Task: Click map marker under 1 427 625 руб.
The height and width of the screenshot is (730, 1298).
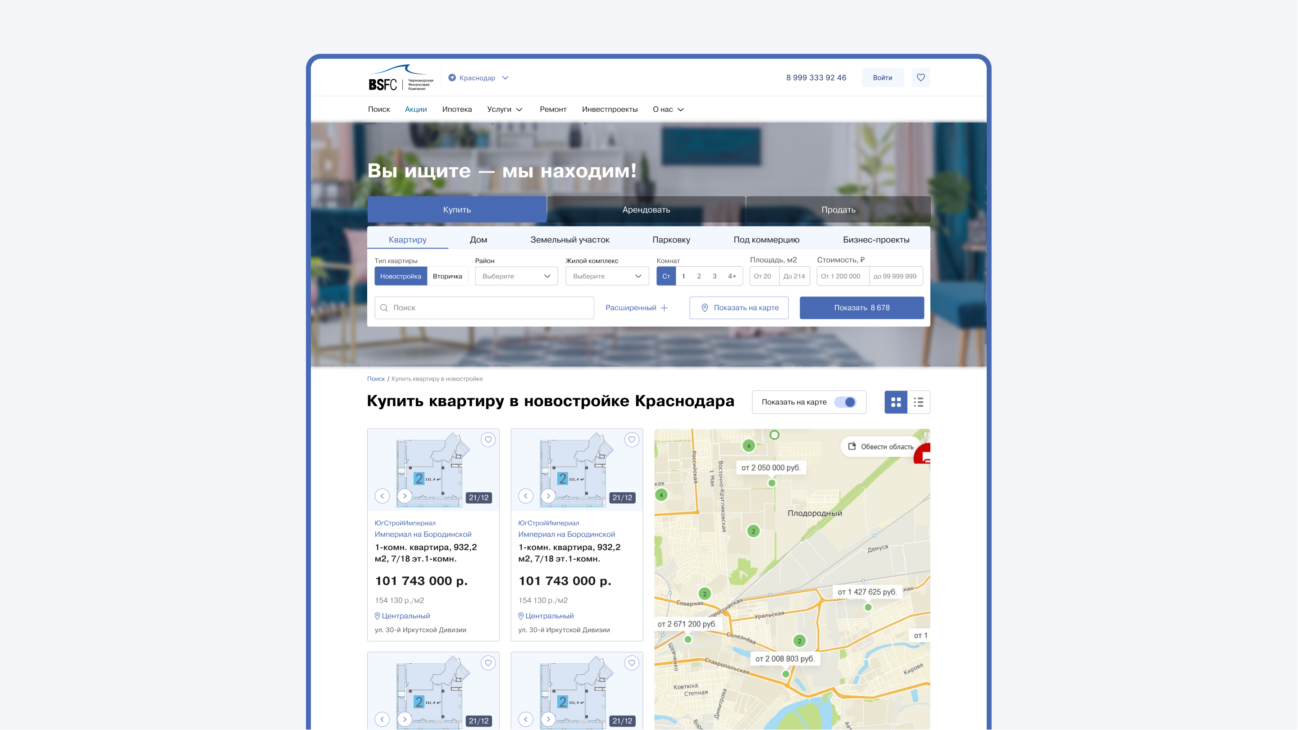Action: click(x=868, y=608)
